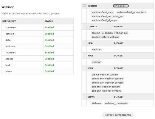Screen dimensions: 155x119
Task: Click DEFAULT status in the VIEWS row
Action: pos(119,97)
